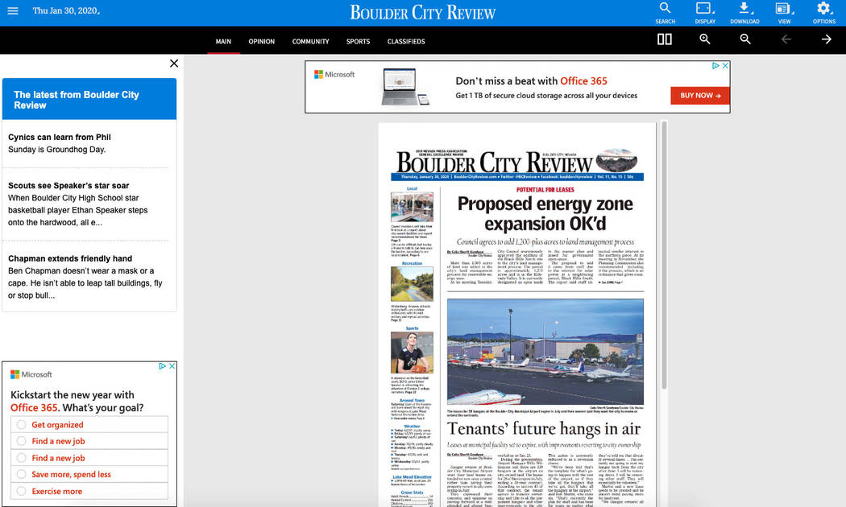Select the CLASSIFIEDS section tab
This screenshot has width=846, height=507.
tap(406, 42)
